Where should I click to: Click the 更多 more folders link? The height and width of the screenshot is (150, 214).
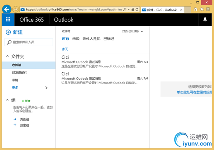[15, 88]
